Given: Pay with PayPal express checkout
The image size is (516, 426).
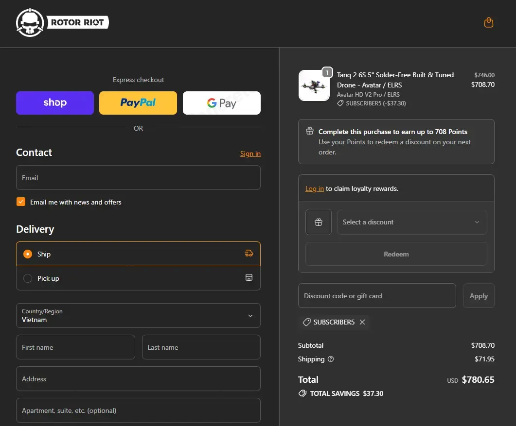Looking at the screenshot, I should point(138,103).
